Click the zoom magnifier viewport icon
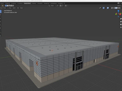This screenshot has width=122, height=91. 121,19
